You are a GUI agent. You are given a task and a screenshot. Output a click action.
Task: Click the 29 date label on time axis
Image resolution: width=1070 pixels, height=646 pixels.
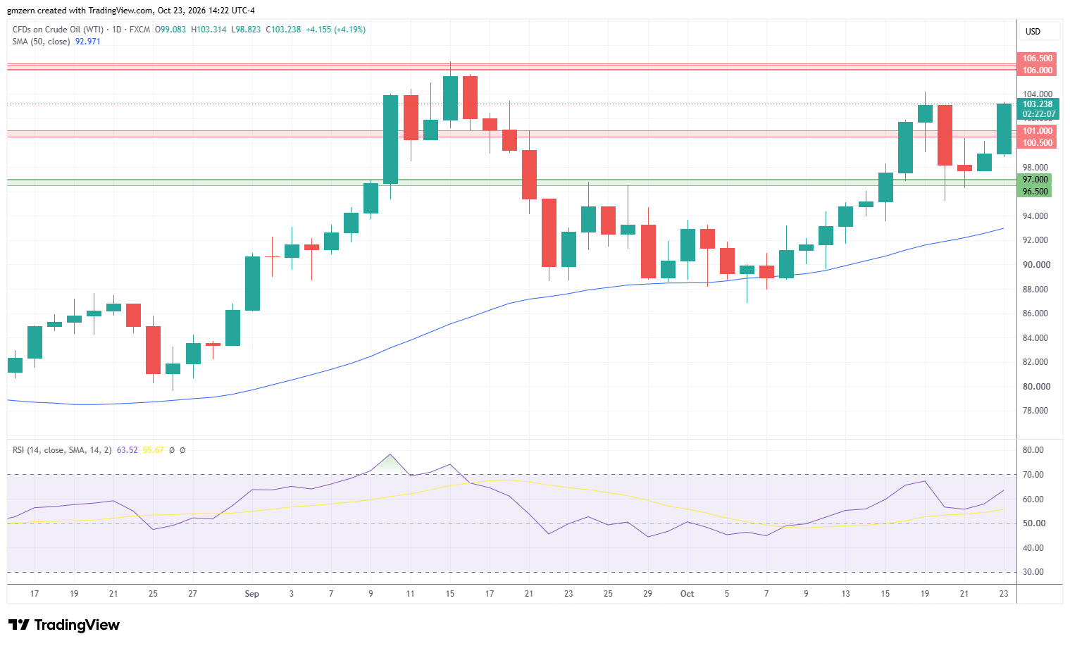coord(647,594)
